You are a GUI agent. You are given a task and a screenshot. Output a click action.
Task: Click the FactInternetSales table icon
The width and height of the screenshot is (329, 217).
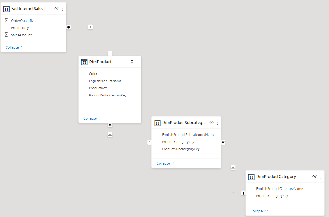tap(7, 9)
